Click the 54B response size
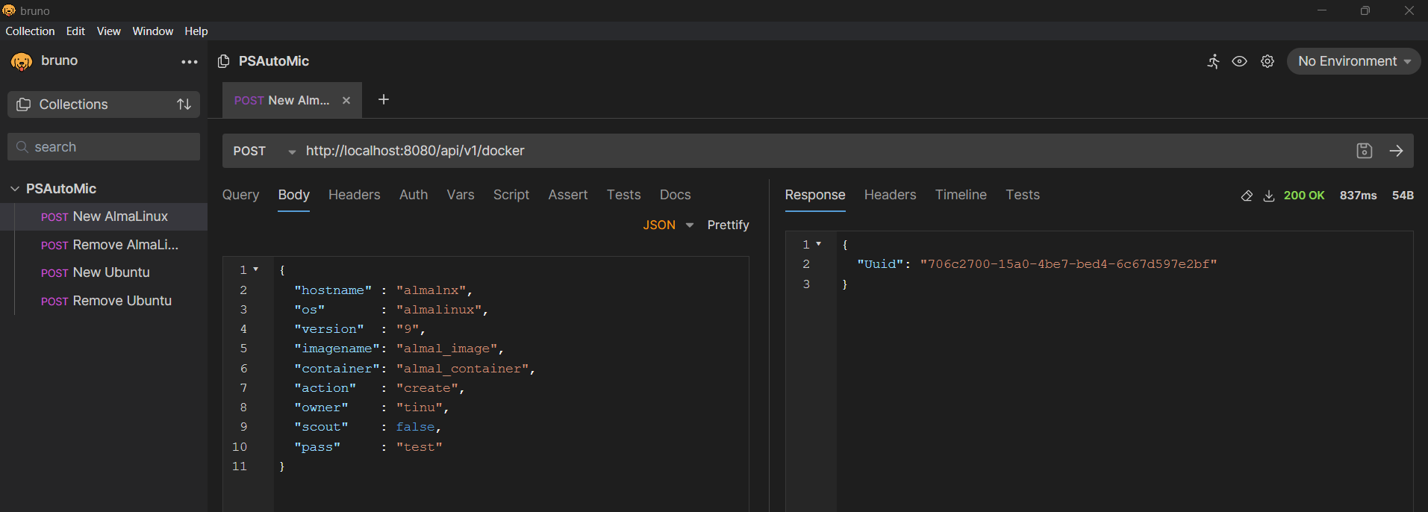The height and width of the screenshot is (512, 1428). (1403, 196)
